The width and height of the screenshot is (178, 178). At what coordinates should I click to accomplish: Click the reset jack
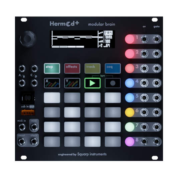[x=22, y=142]
